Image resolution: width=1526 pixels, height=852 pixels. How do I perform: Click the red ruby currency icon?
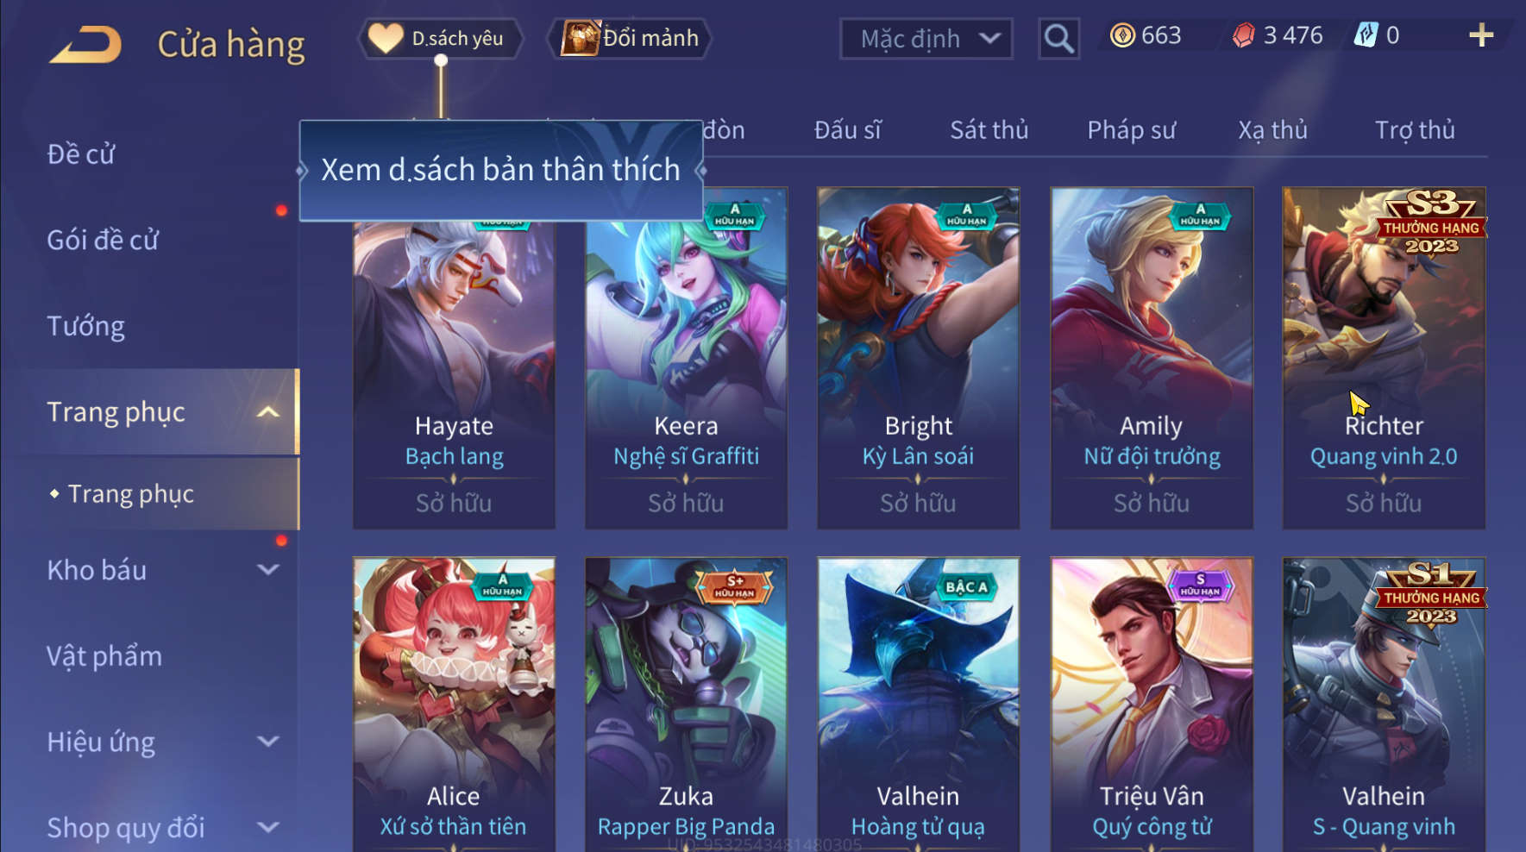pos(1244,35)
